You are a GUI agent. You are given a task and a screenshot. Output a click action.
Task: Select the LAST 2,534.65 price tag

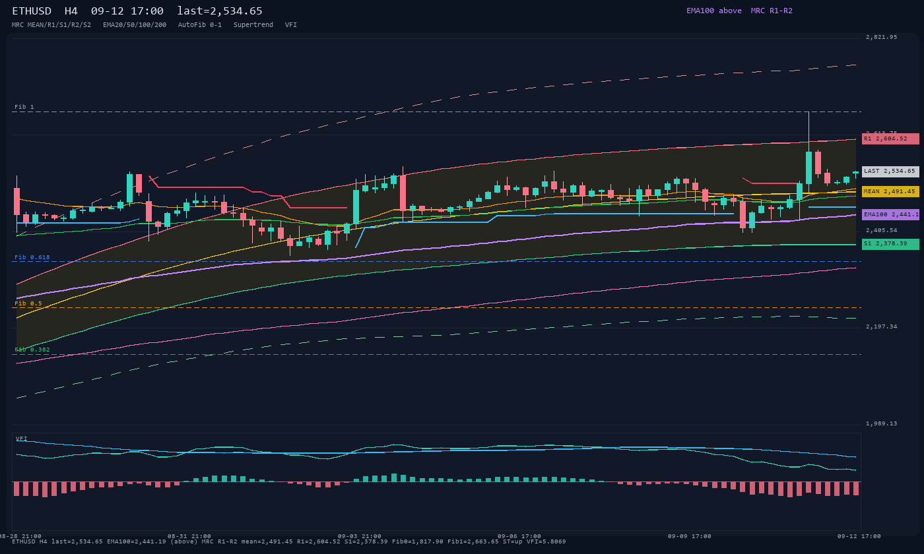tap(890, 171)
